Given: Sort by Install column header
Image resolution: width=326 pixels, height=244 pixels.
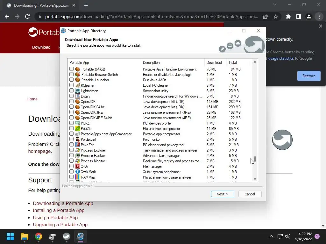Looking at the screenshot, I should click(x=237, y=63).
